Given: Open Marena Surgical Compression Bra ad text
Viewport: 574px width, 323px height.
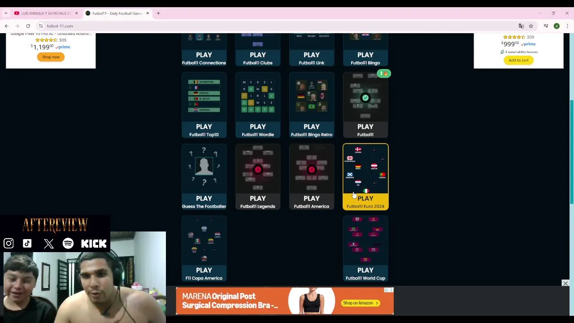Looking at the screenshot, I should pos(230,301).
